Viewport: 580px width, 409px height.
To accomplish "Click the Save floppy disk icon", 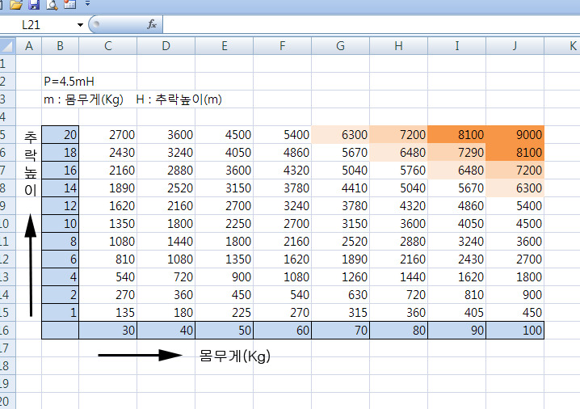I will point(34,4).
